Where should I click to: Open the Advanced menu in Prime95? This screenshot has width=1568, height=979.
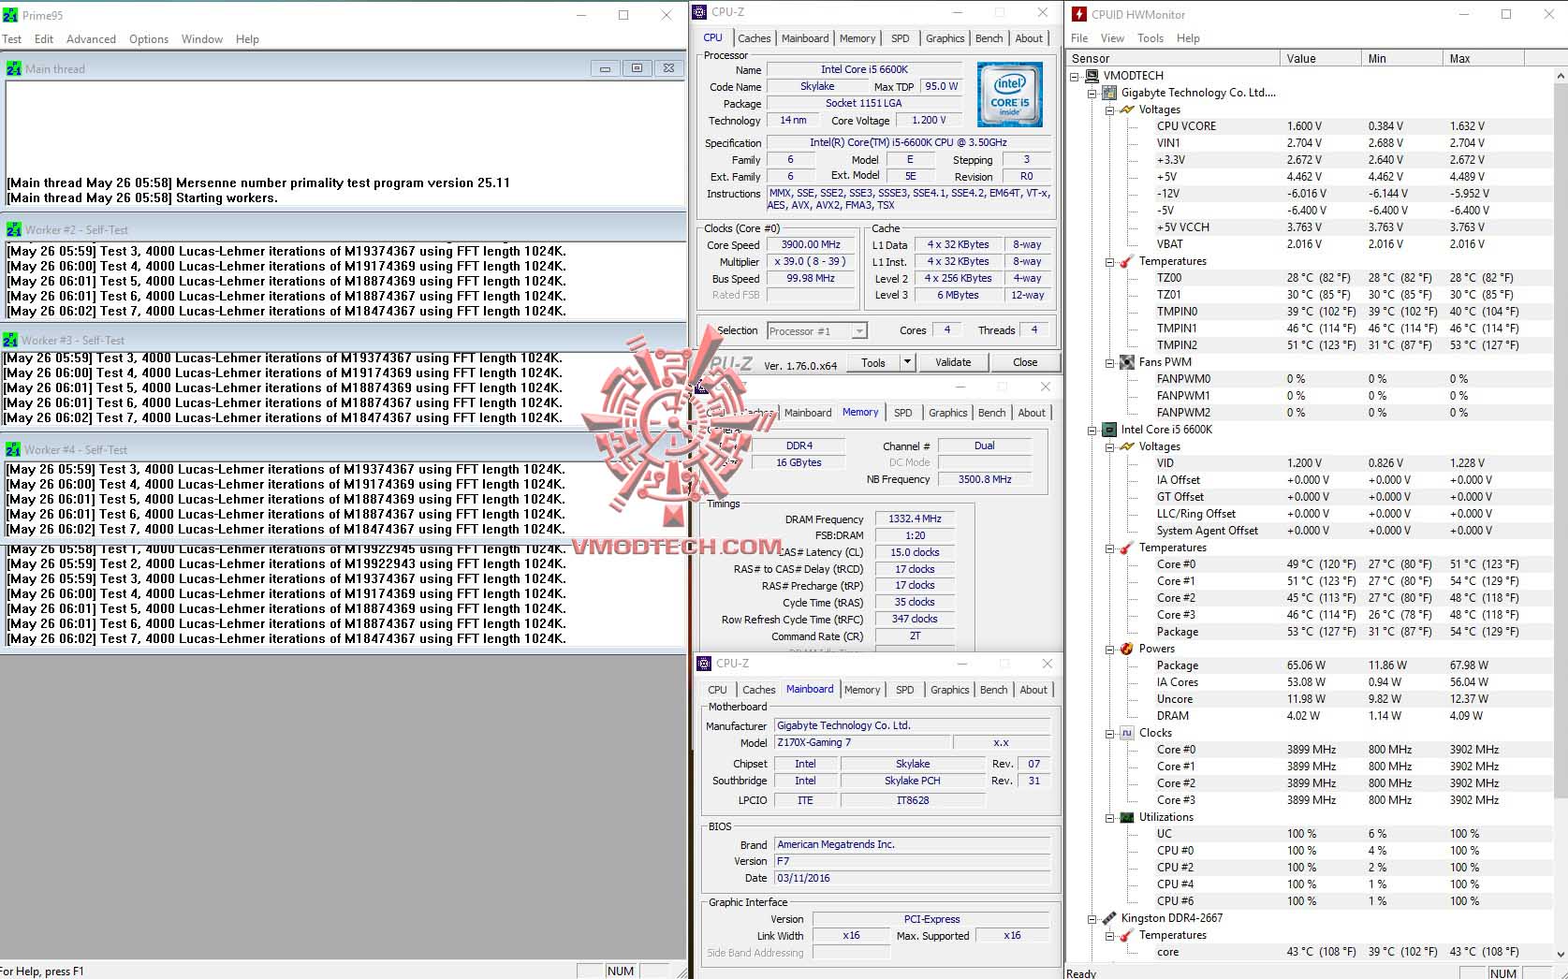[x=91, y=39]
